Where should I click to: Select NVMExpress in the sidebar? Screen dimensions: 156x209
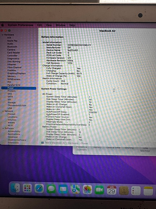(x=14, y=79)
